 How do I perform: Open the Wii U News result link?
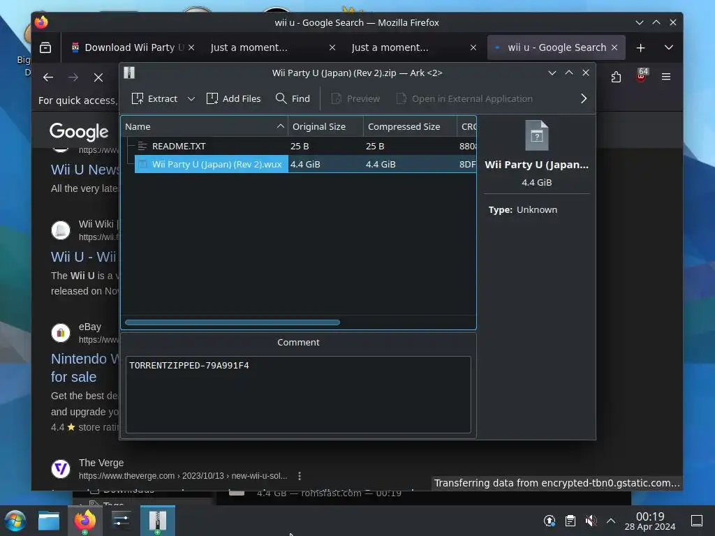click(84, 170)
